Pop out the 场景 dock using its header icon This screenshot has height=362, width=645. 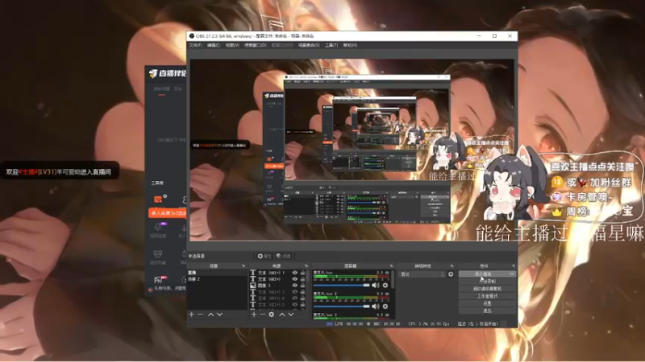[243, 266]
